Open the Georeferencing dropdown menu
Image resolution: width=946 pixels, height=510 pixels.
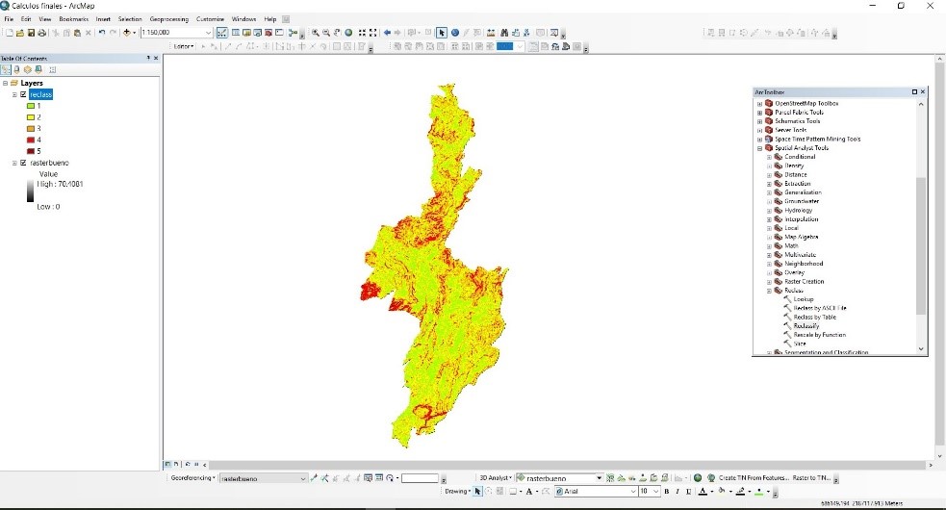click(192, 478)
